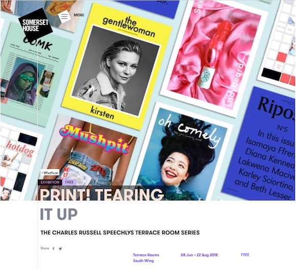Click the FREE price text at the bottom
The width and height of the screenshot is (296, 269).
tap(245, 255)
